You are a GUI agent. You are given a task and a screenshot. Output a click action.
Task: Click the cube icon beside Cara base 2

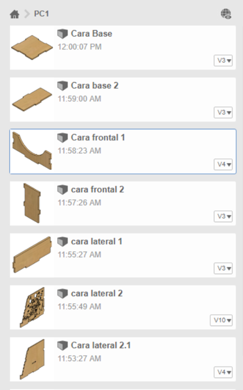click(x=63, y=86)
